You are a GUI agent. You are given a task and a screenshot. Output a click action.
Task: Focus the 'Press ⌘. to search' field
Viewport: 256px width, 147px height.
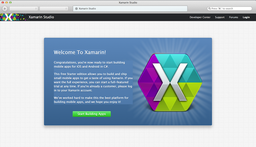click(x=229, y=9)
